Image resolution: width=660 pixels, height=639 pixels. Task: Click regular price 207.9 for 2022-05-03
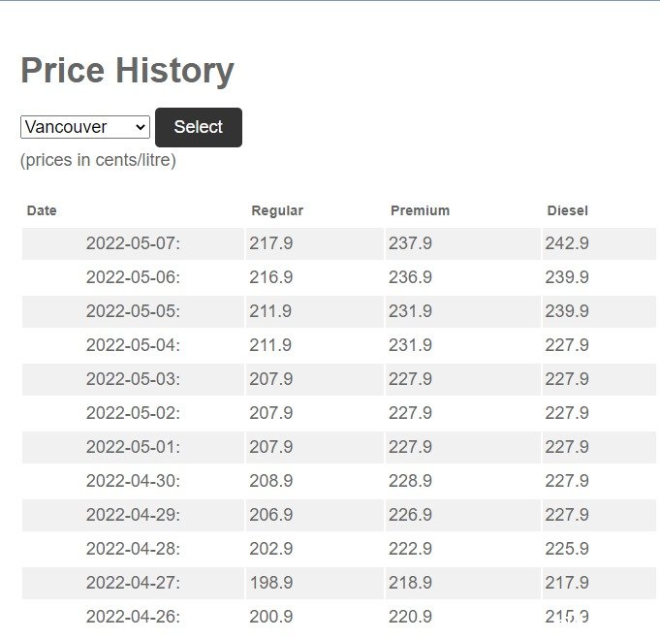pos(270,379)
